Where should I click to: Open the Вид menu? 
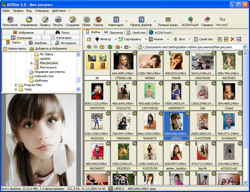pos(29,11)
